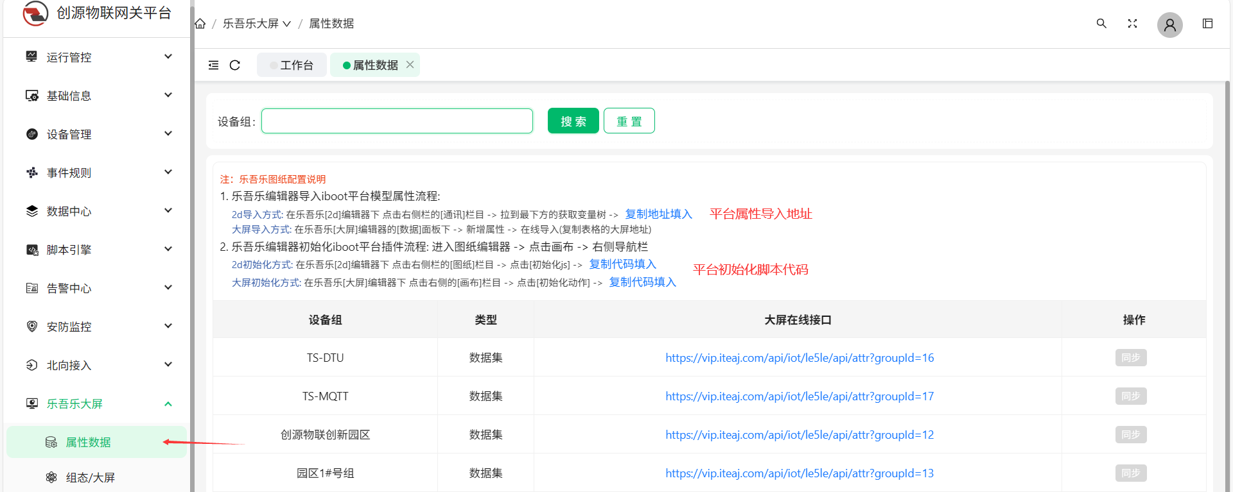Screen dimensions: 1233x492
Task: Open the 乐吾乐大屏 breadcrumb dropdown
Action: coord(256,24)
